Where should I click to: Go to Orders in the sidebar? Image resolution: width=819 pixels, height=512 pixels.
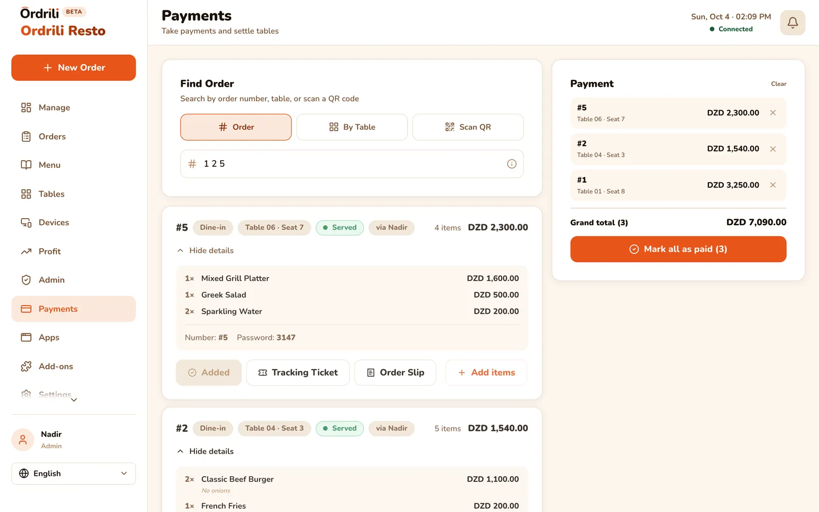pyautogui.click(x=74, y=137)
